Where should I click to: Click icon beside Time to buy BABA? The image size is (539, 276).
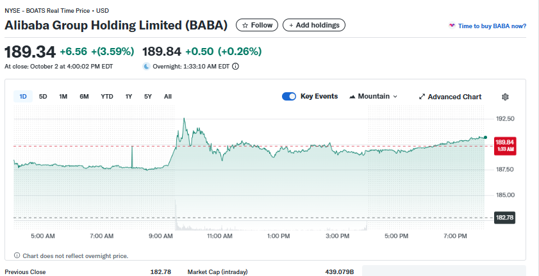pos(452,26)
